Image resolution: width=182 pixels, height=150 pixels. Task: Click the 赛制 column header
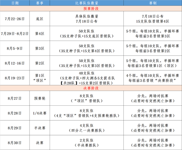[x=153, y=3]
